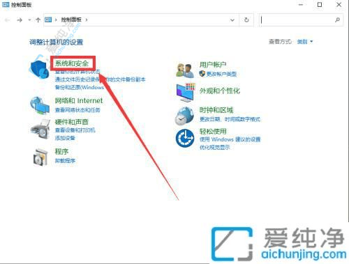Click the Control Panel title bar icon
349x264 pixels.
[x=6, y=5]
